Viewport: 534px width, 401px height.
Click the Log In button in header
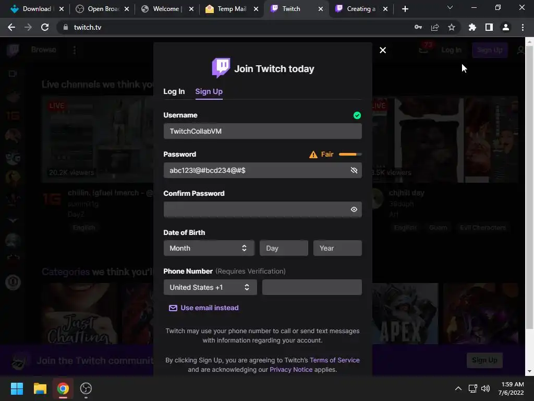[x=451, y=50]
